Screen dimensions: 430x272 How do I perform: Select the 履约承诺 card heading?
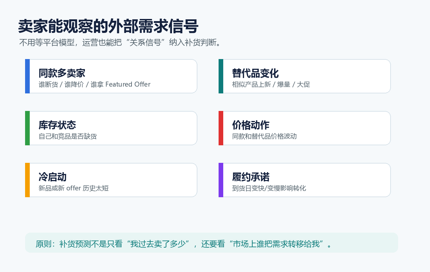coord(251,177)
